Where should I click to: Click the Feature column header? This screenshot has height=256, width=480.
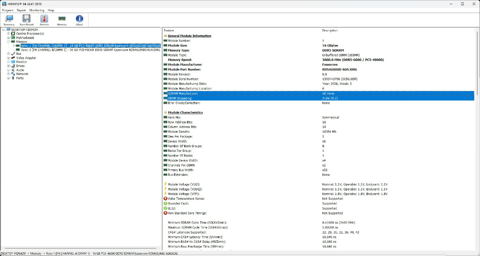coord(241,30)
